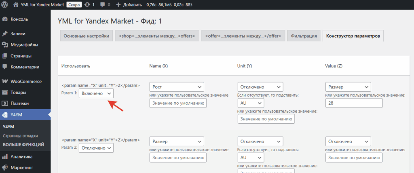Click the WordPress logo icon
Image resolution: width=414 pixels, height=173 pixels.
(x=6, y=5)
